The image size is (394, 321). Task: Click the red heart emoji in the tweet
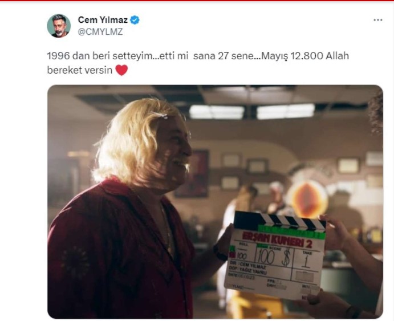click(x=121, y=70)
